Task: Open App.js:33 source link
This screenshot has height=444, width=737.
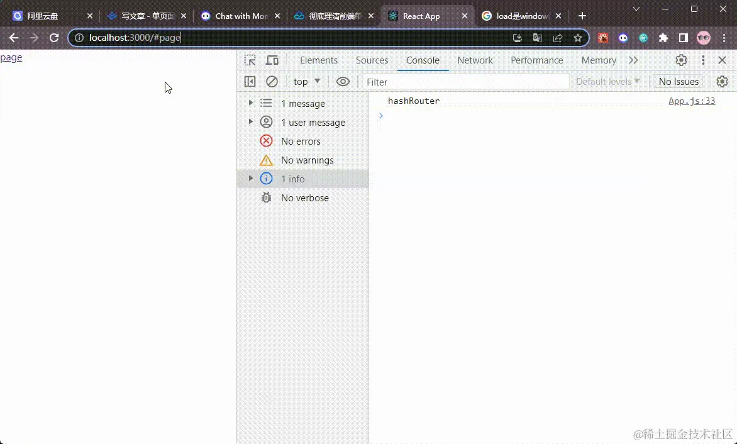Action: point(692,101)
